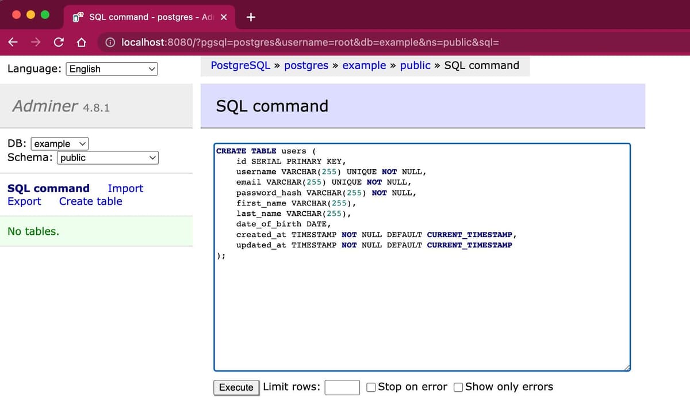Select the SQL command browser tab
Screen dimensions: 690x412
click(x=149, y=17)
